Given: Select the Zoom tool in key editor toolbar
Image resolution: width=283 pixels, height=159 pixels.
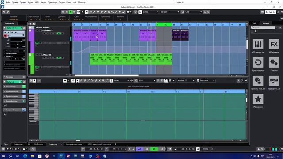Looking at the screenshot, I should tap(103, 80).
